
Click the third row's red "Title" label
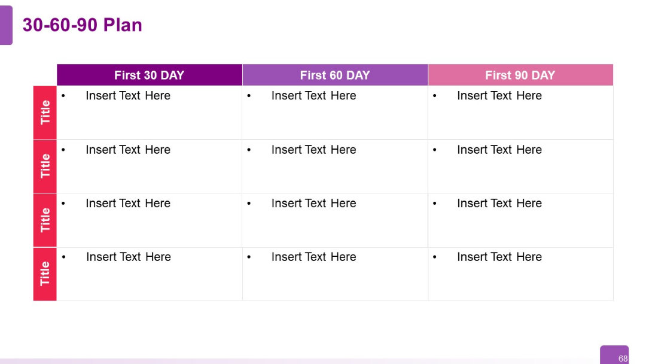pos(45,220)
